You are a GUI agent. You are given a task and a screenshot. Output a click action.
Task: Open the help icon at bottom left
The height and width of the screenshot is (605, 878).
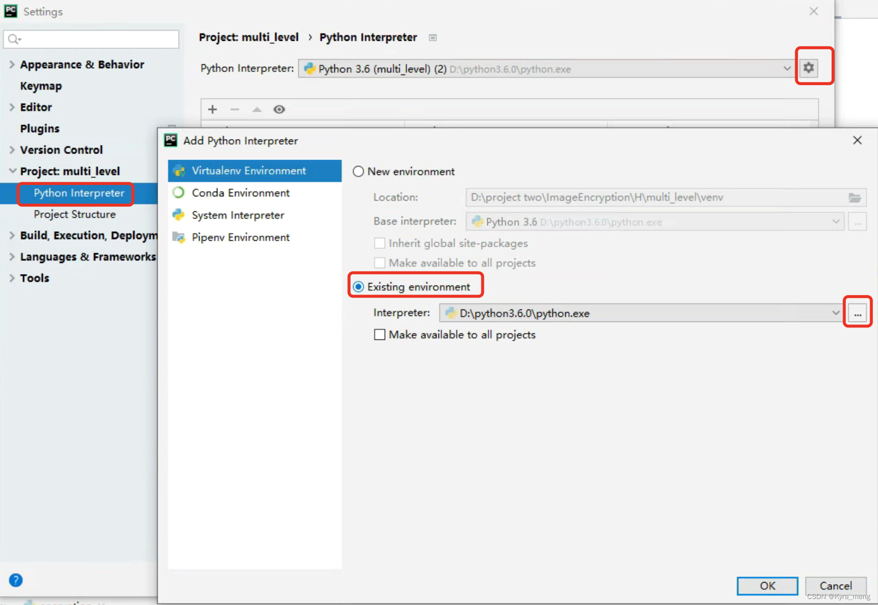click(15, 580)
